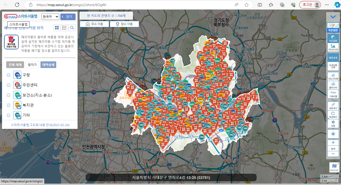Open browser collections icon
The width and height of the screenshot is (341, 185).
pos(282,5)
